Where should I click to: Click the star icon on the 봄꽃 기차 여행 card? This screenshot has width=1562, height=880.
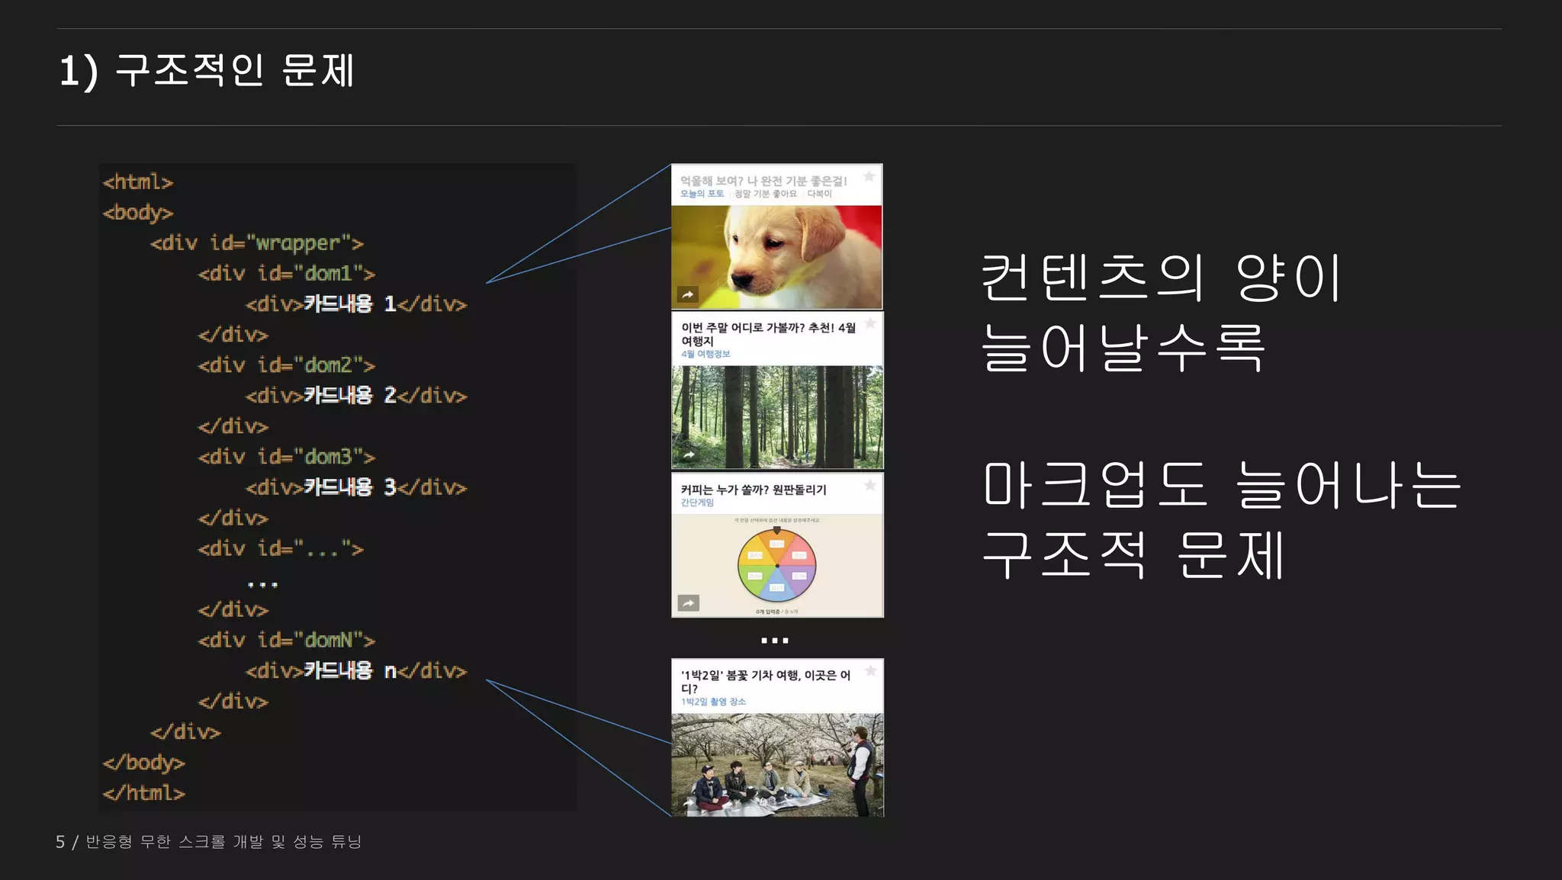pyautogui.click(x=870, y=671)
